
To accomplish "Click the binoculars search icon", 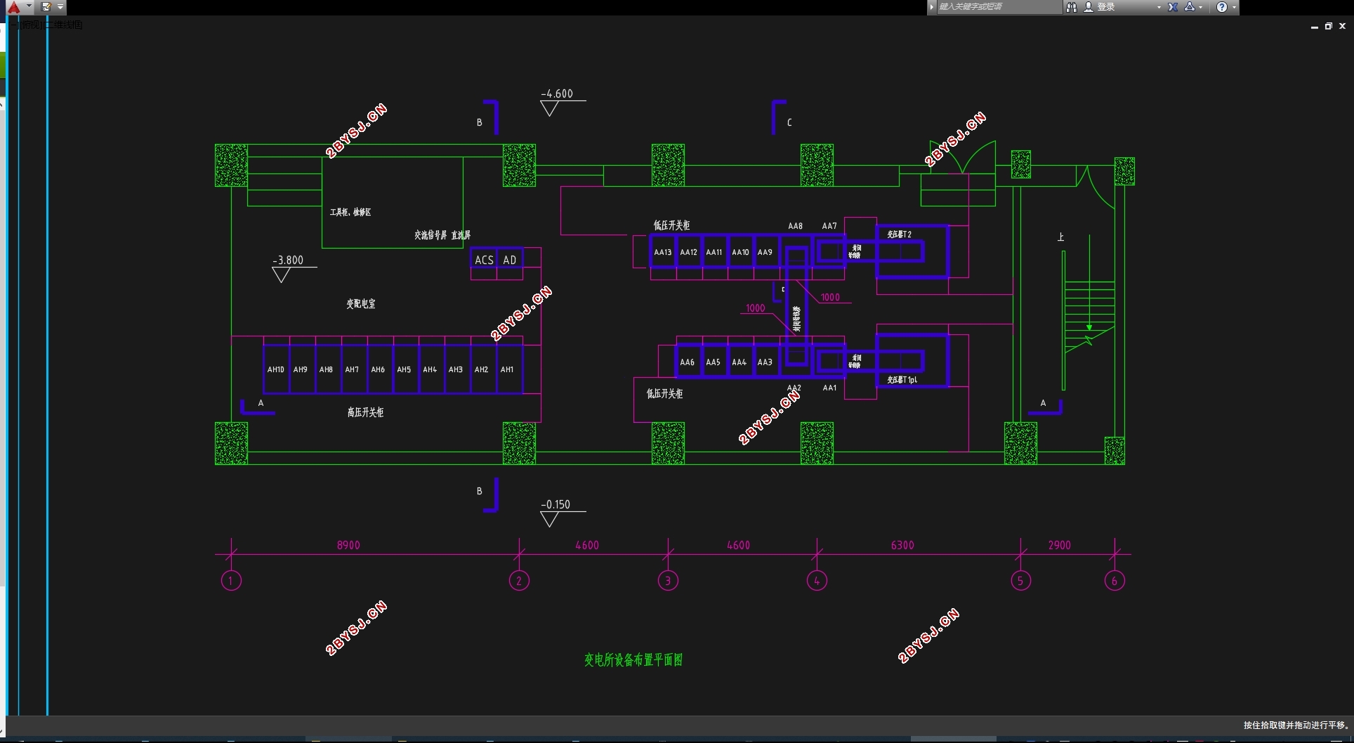I will click(1072, 7).
